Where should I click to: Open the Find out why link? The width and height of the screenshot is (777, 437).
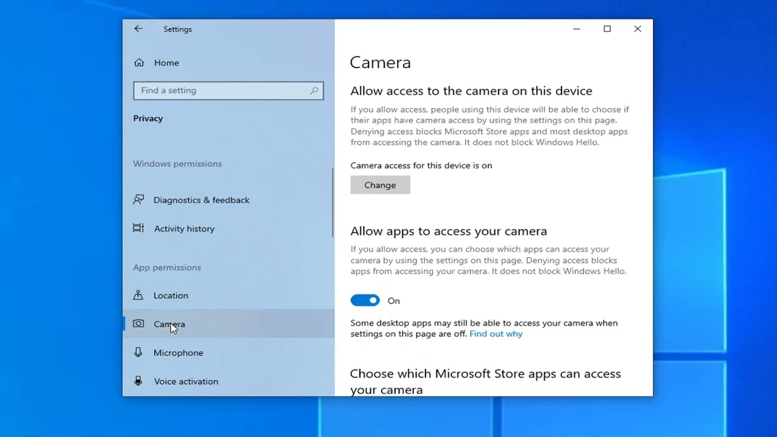(x=496, y=334)
